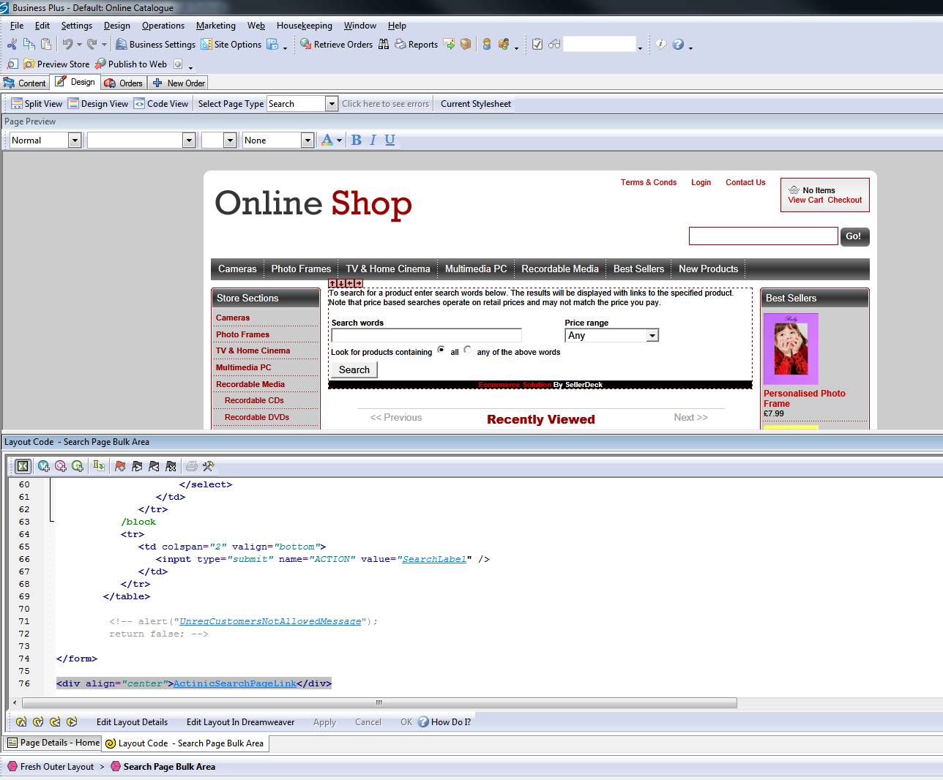Viewport: 943px width, 780px height.
Task: Open the Select Page Type dropdown
Action: click(331, 104)
